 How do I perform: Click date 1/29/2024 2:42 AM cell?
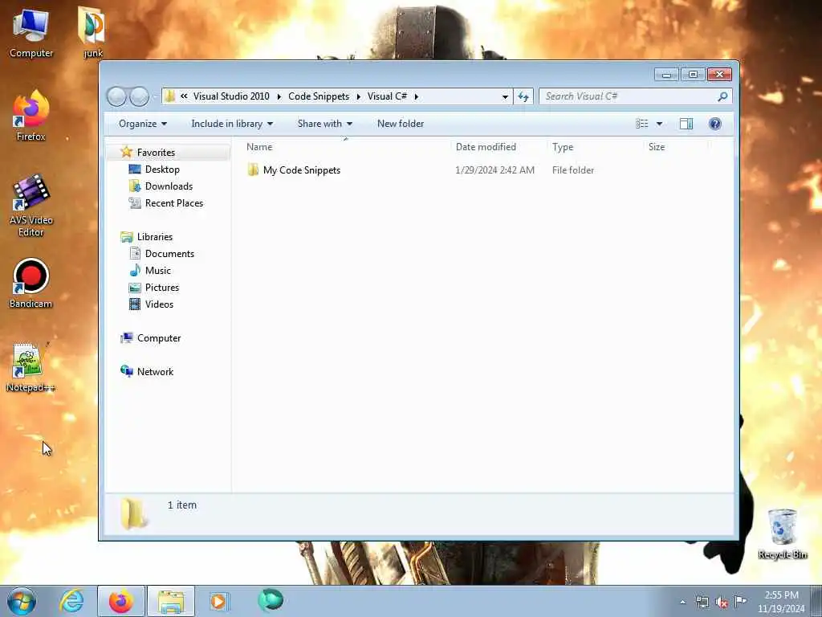[x=494, y=170]
